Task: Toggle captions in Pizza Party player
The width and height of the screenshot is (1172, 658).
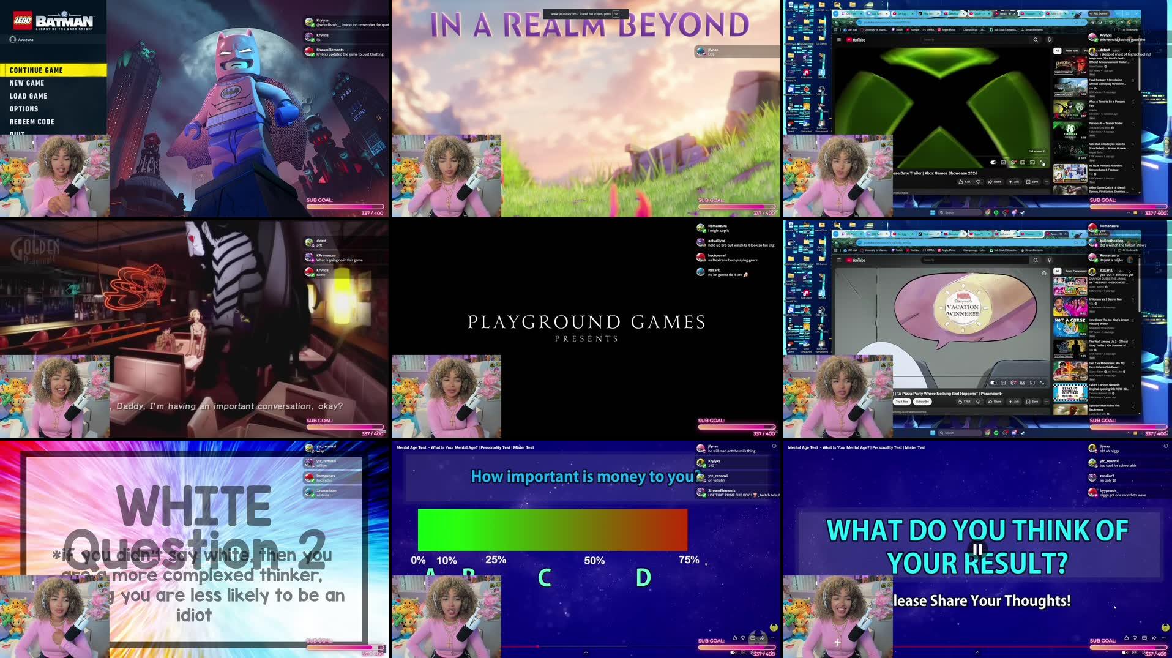Action: 1003,383
